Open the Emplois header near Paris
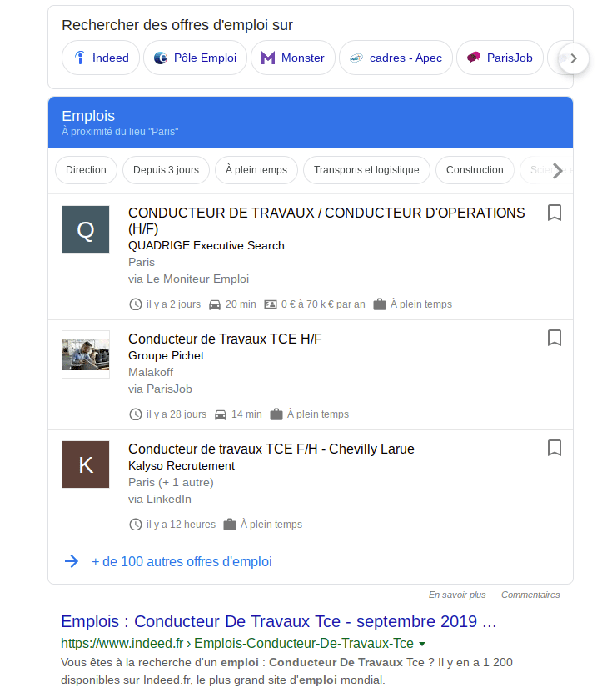 [x=311, y=122]
